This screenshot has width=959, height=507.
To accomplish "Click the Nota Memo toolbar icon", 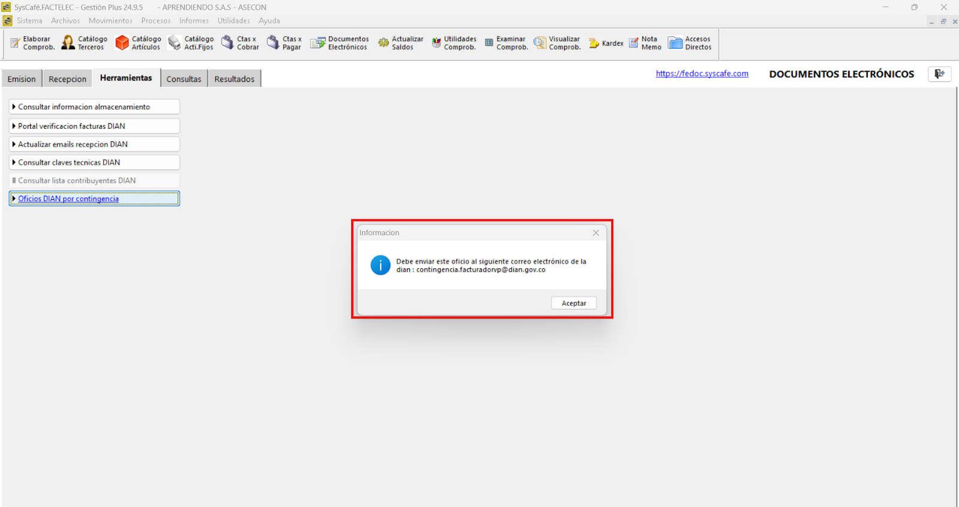I will point(634,43).
